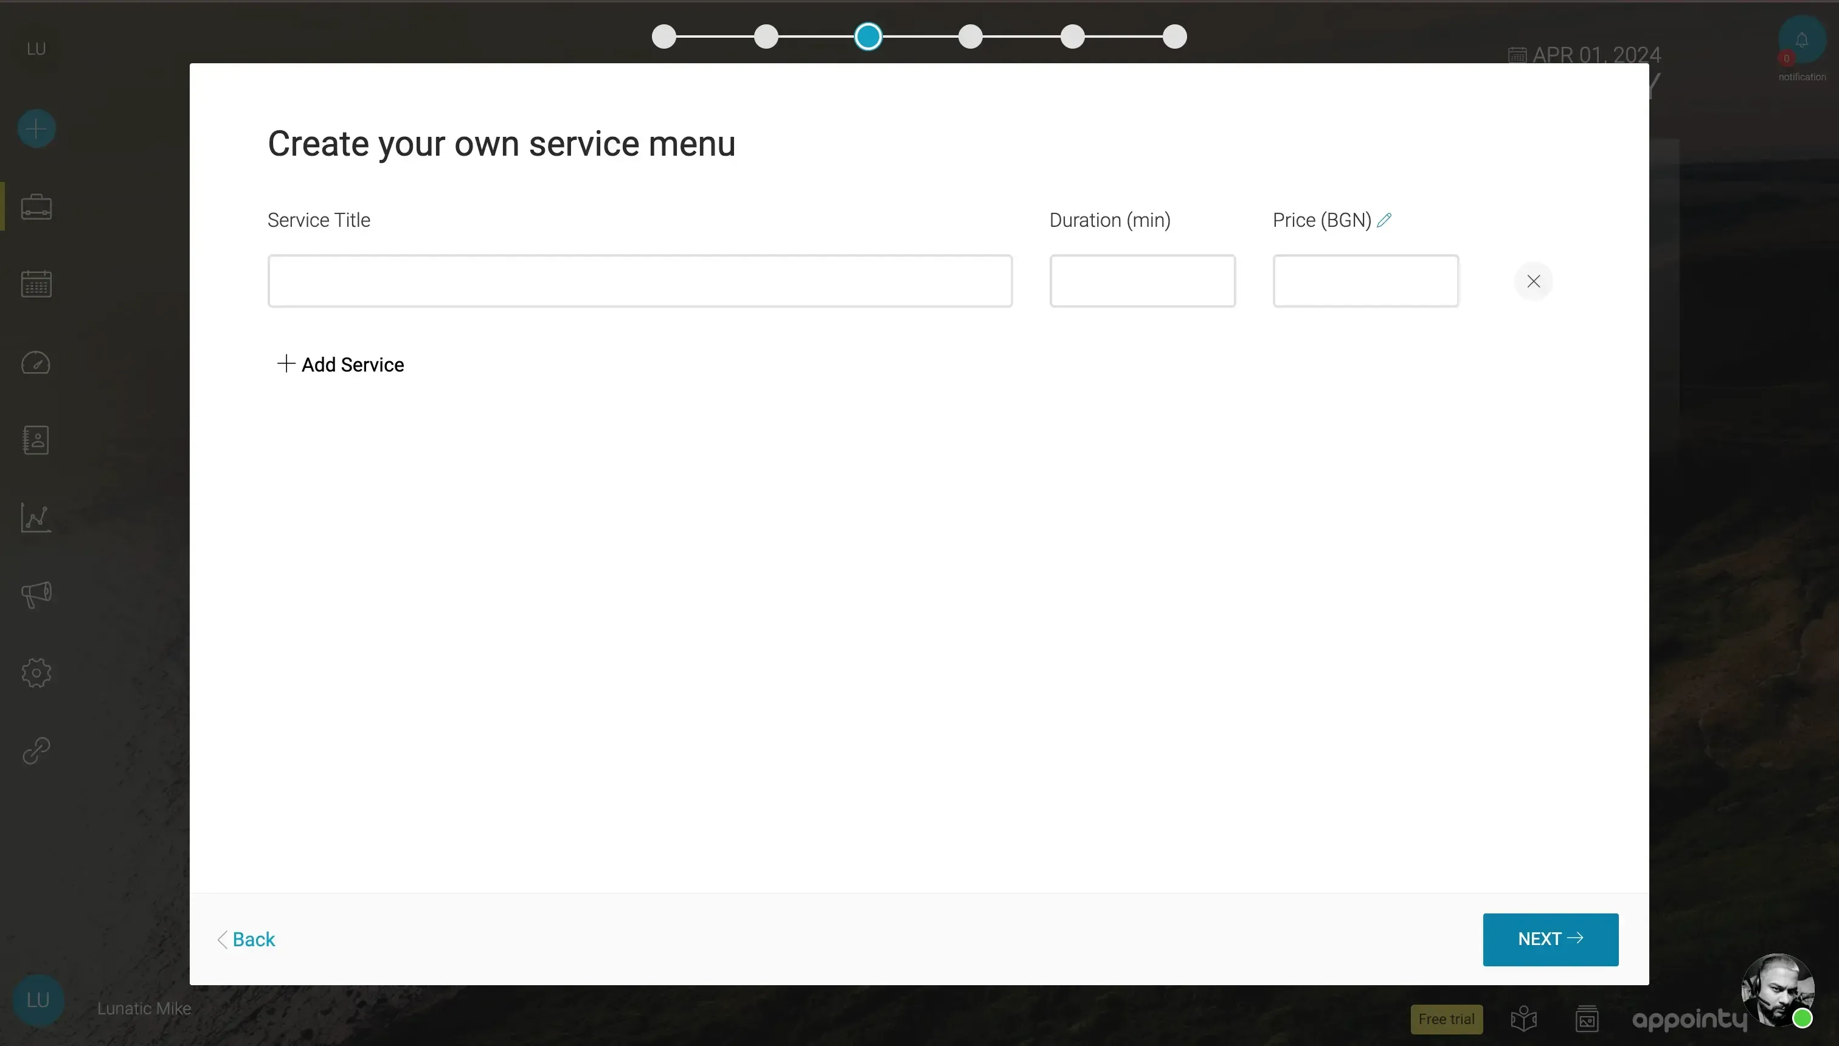Open the Marketing megaphone icon
The image size is (1839, 1046).
35,594
